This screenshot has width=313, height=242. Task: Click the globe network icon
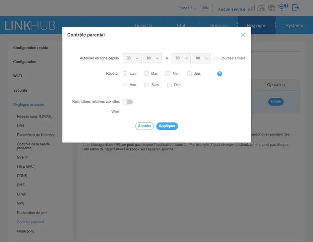coord(272,8)
